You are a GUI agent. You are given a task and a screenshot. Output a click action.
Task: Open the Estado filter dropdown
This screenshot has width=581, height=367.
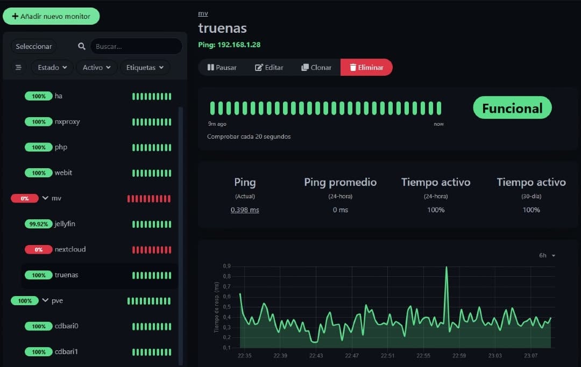pyautogui.click(x=52, y=67)
